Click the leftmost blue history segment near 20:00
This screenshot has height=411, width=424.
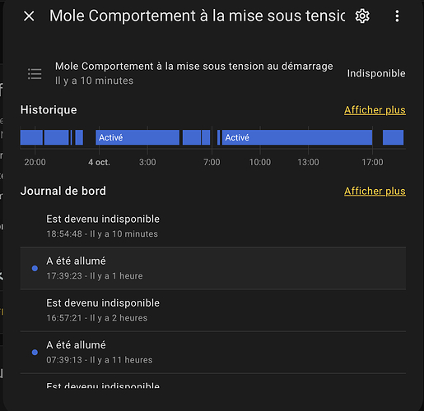click(x=31, y=137)
